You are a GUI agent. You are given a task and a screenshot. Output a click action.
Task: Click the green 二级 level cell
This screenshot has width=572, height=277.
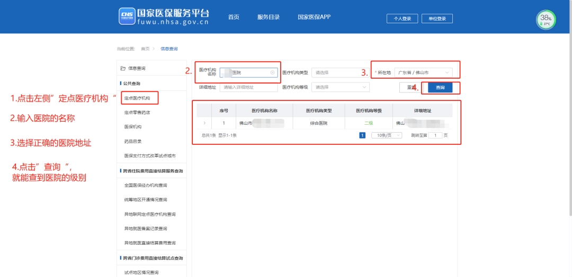pos(369,123)
